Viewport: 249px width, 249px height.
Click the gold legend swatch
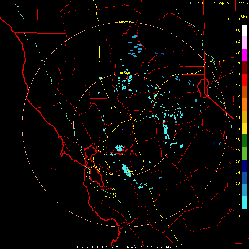pyautogui.click(x=244, y=117)
